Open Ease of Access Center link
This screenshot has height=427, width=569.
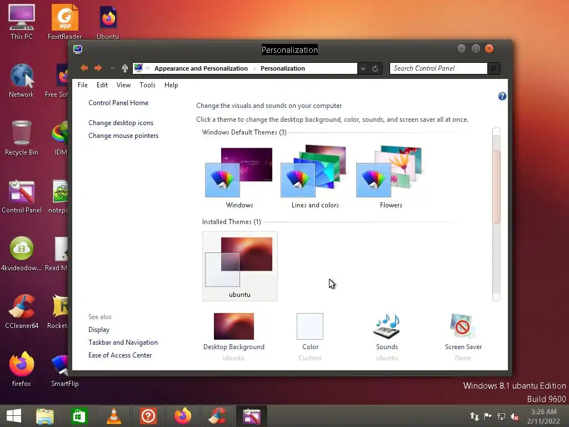click(x=120, y=355)
